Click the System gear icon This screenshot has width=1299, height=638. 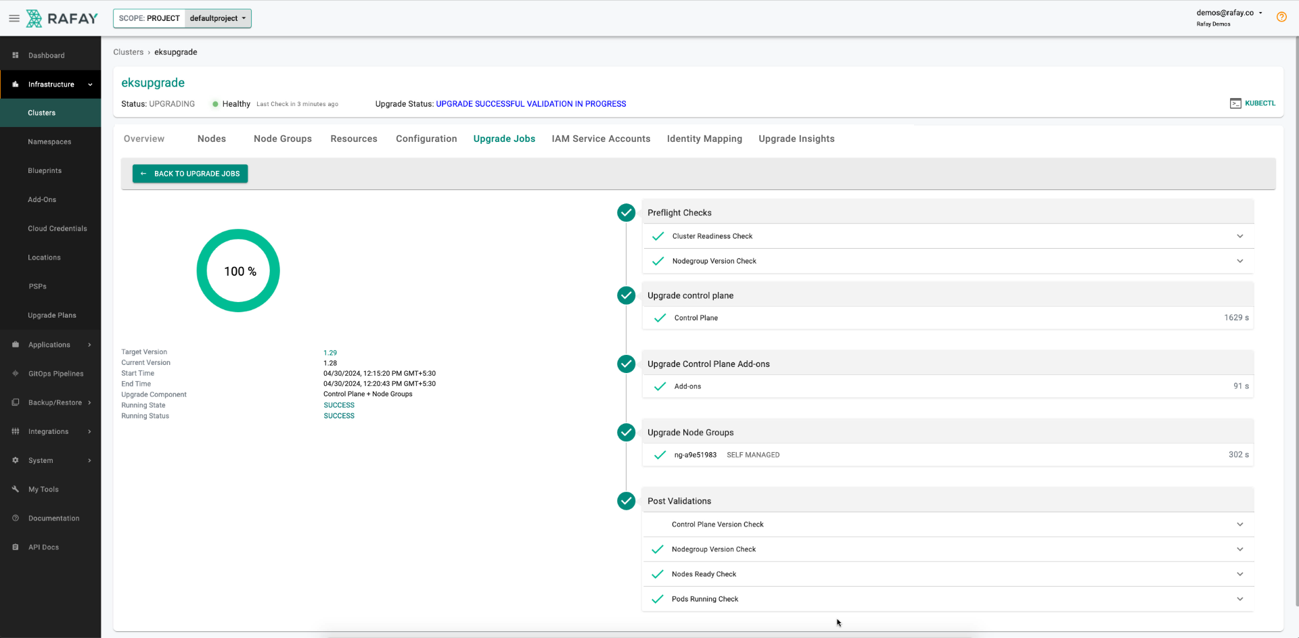16,460
